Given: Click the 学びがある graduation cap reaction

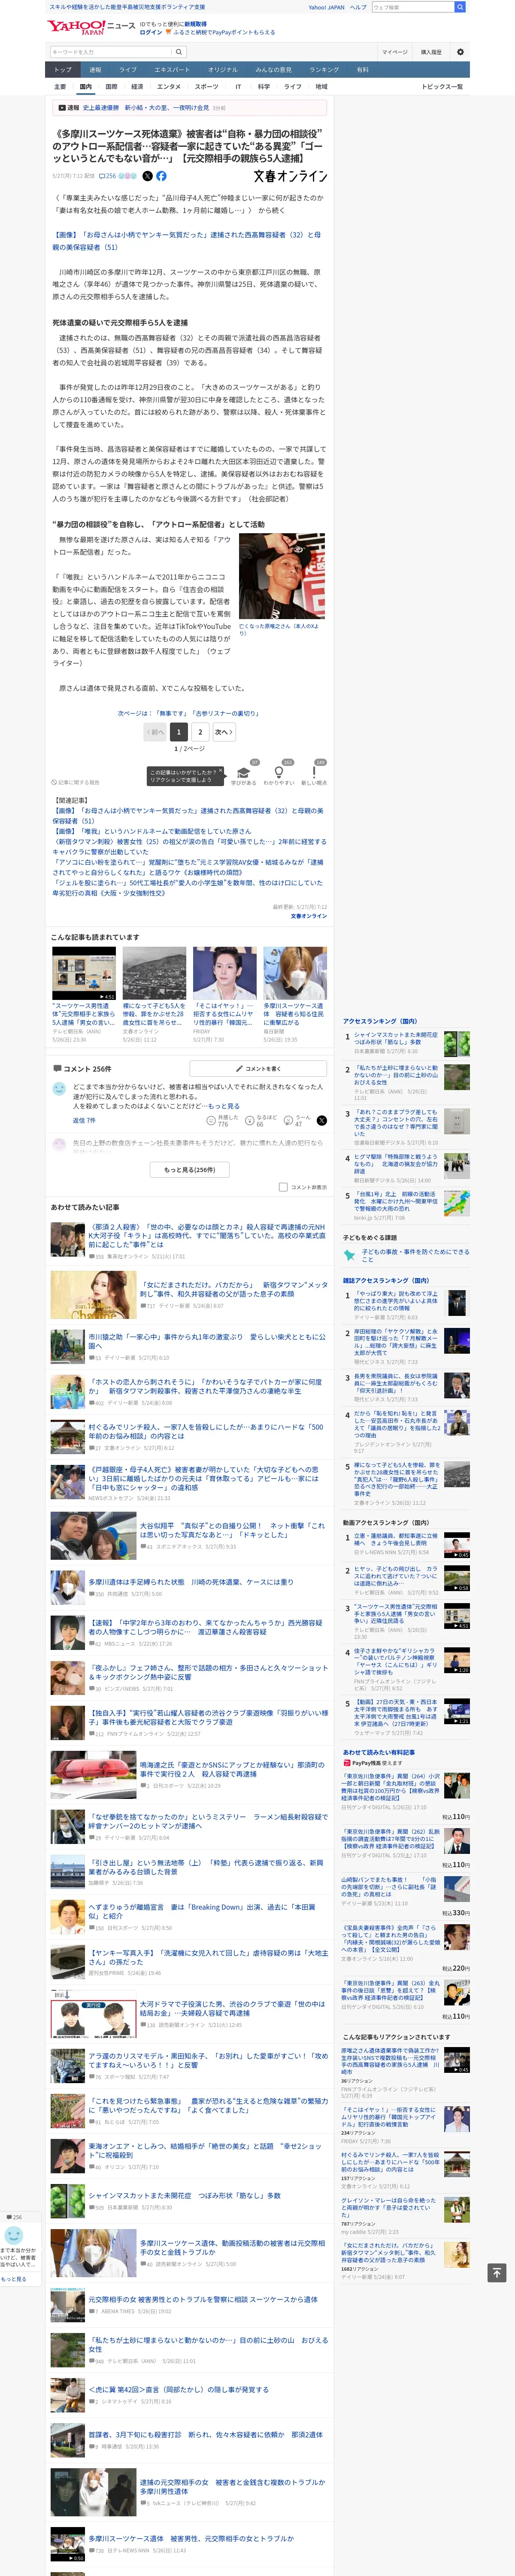Looking at the screenshot, I should pos(243,775).
